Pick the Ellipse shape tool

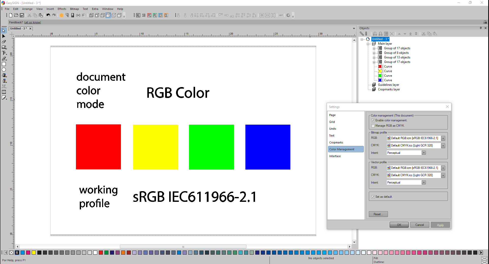[4, 70]
